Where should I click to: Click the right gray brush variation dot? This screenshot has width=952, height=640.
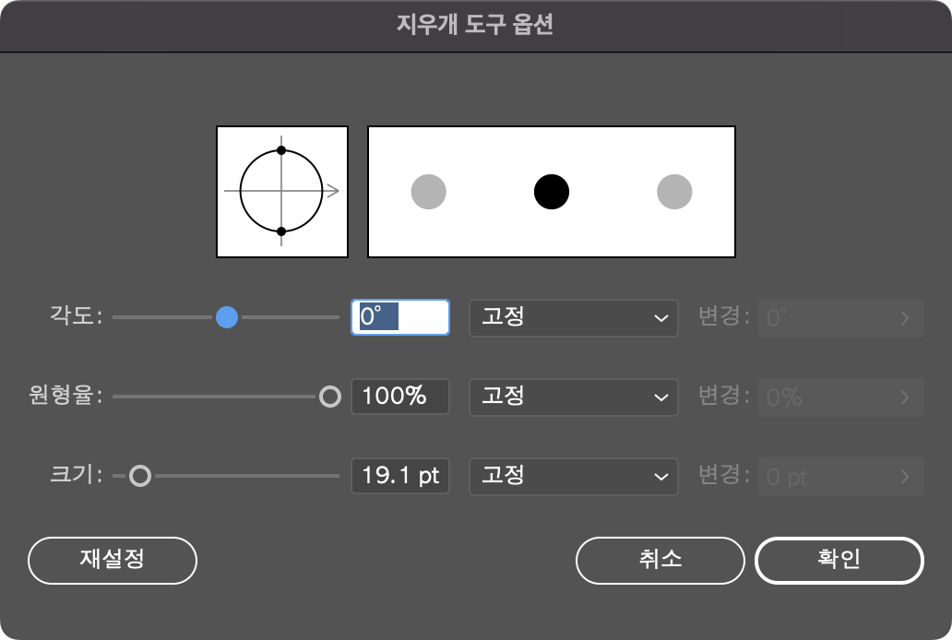673,191
